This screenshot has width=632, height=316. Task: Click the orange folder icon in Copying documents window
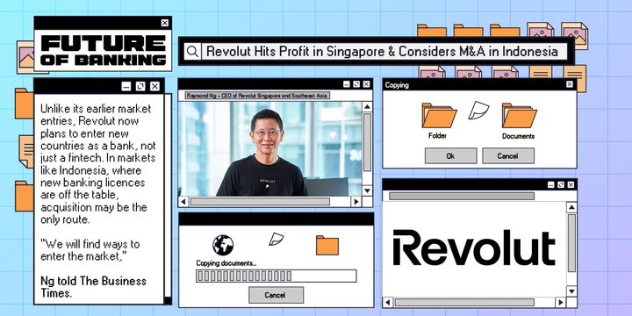click(327, 245)
